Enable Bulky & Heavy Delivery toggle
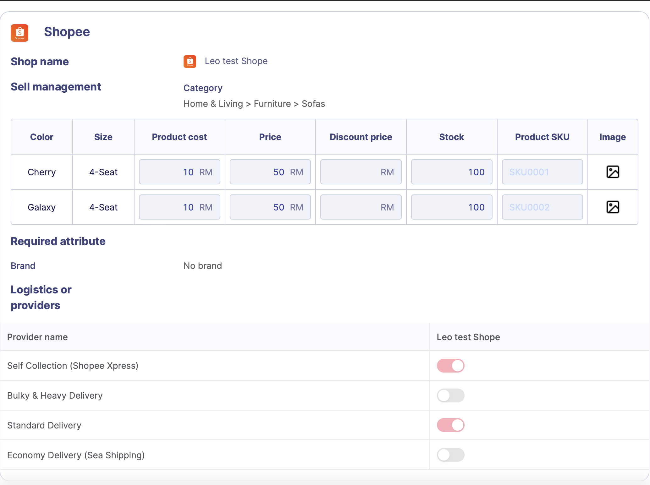 pos(450,395)
